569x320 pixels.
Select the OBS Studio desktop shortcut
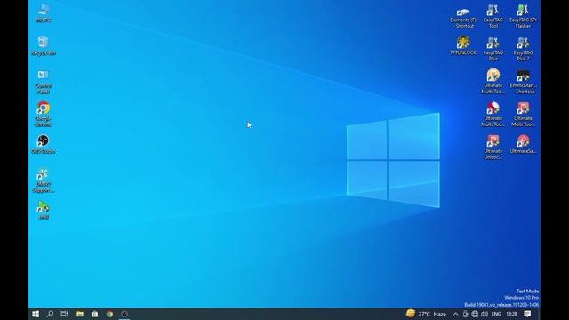click(x=44, y=144)
